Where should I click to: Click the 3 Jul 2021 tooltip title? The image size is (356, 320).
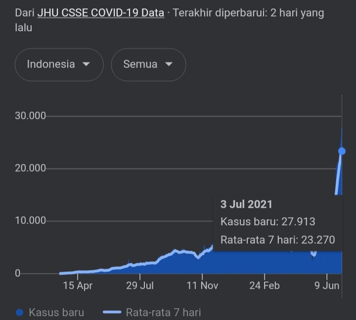click(246, 204)
